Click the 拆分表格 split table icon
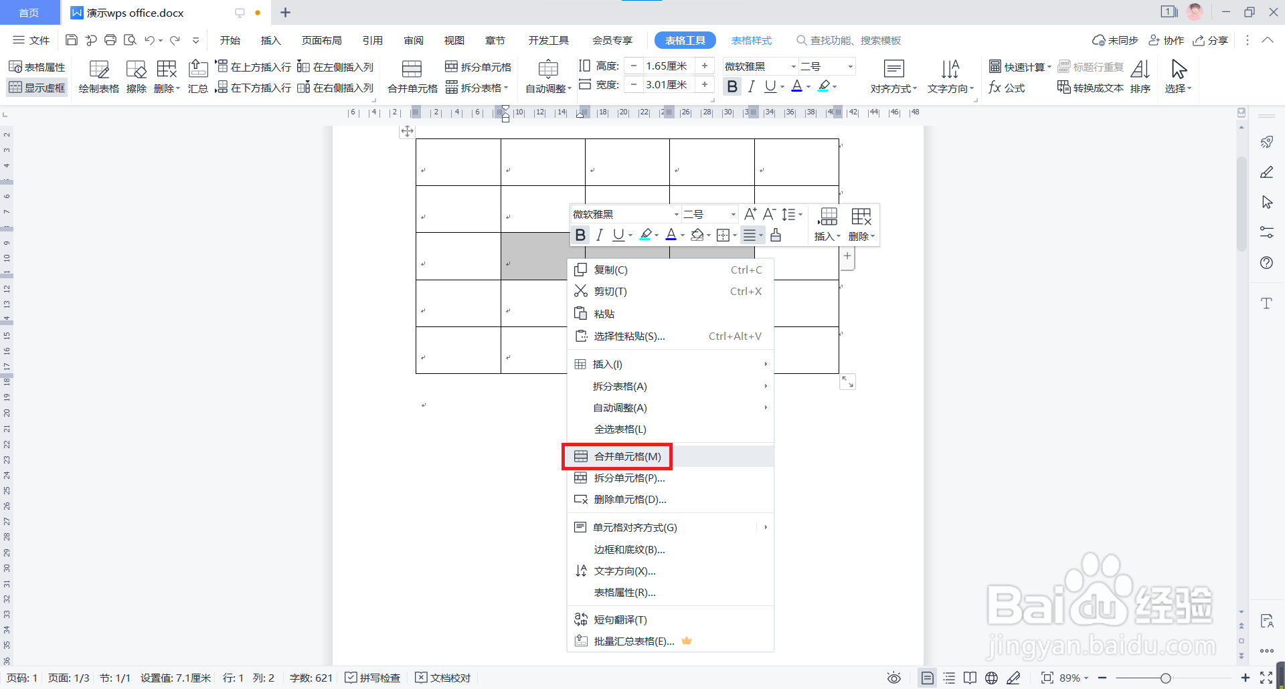 pyautogui.click(x=477, y=87)
